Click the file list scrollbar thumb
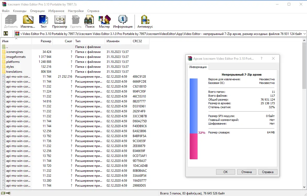 (304, 66)
